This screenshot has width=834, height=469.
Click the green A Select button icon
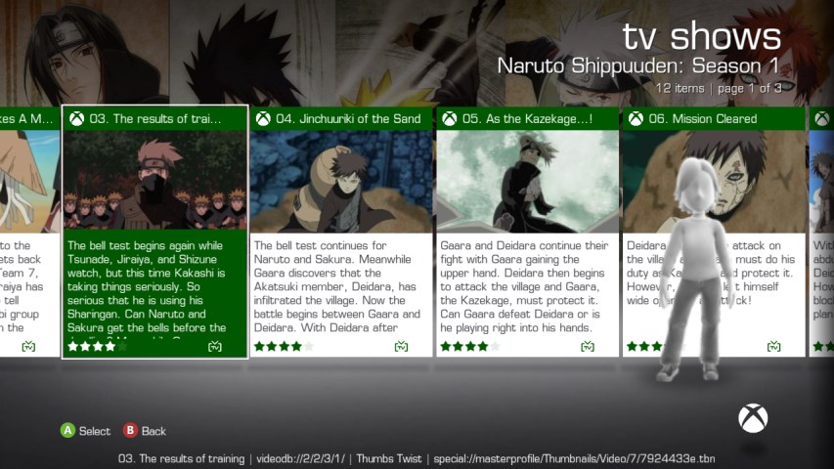pyautogui.click(x=67, y=430)
